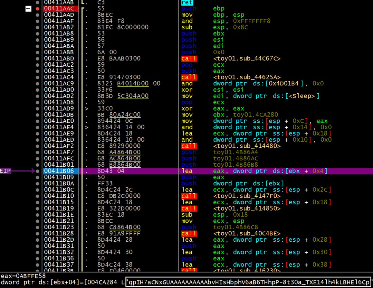This screenshot has width=373, height=288.
Task: Click the red call mnemonic at 00411ABD
Action: [189, 58]
